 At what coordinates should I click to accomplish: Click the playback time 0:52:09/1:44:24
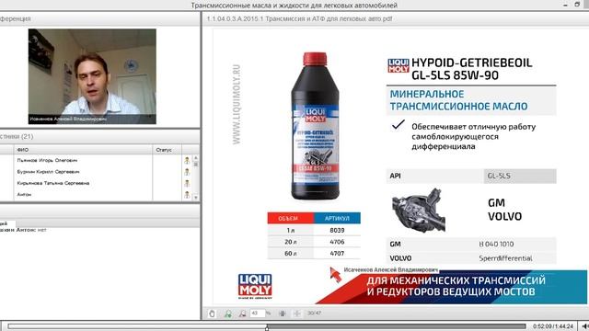pos(553,326)
